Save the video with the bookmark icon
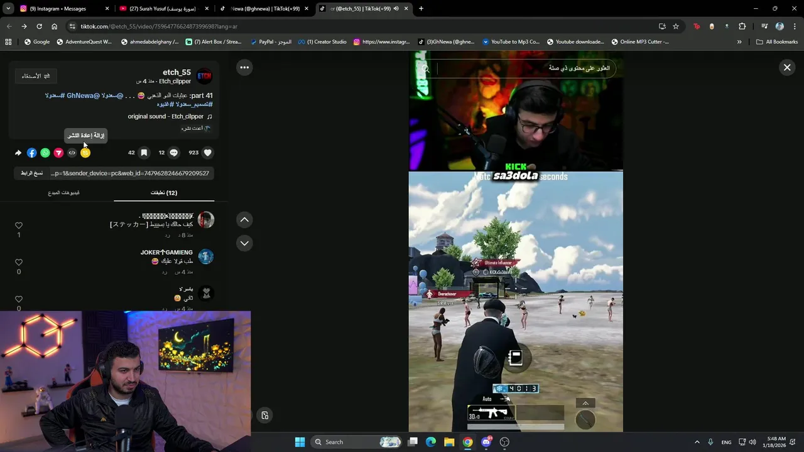Viewport: 804px width, 452px height. click(x=144, y=153)
